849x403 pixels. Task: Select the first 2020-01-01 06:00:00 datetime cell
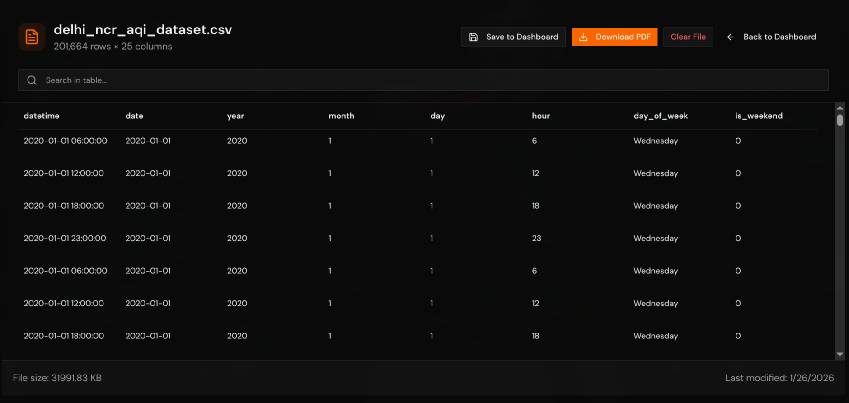pos(66,141)
